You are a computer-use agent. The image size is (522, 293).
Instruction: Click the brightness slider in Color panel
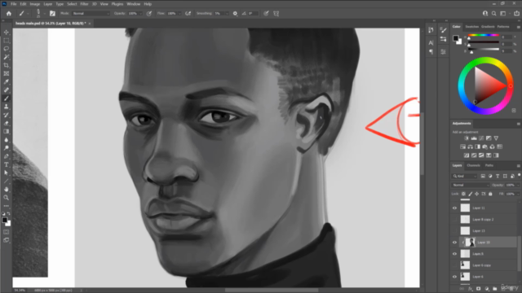click(x=484, y=49)
